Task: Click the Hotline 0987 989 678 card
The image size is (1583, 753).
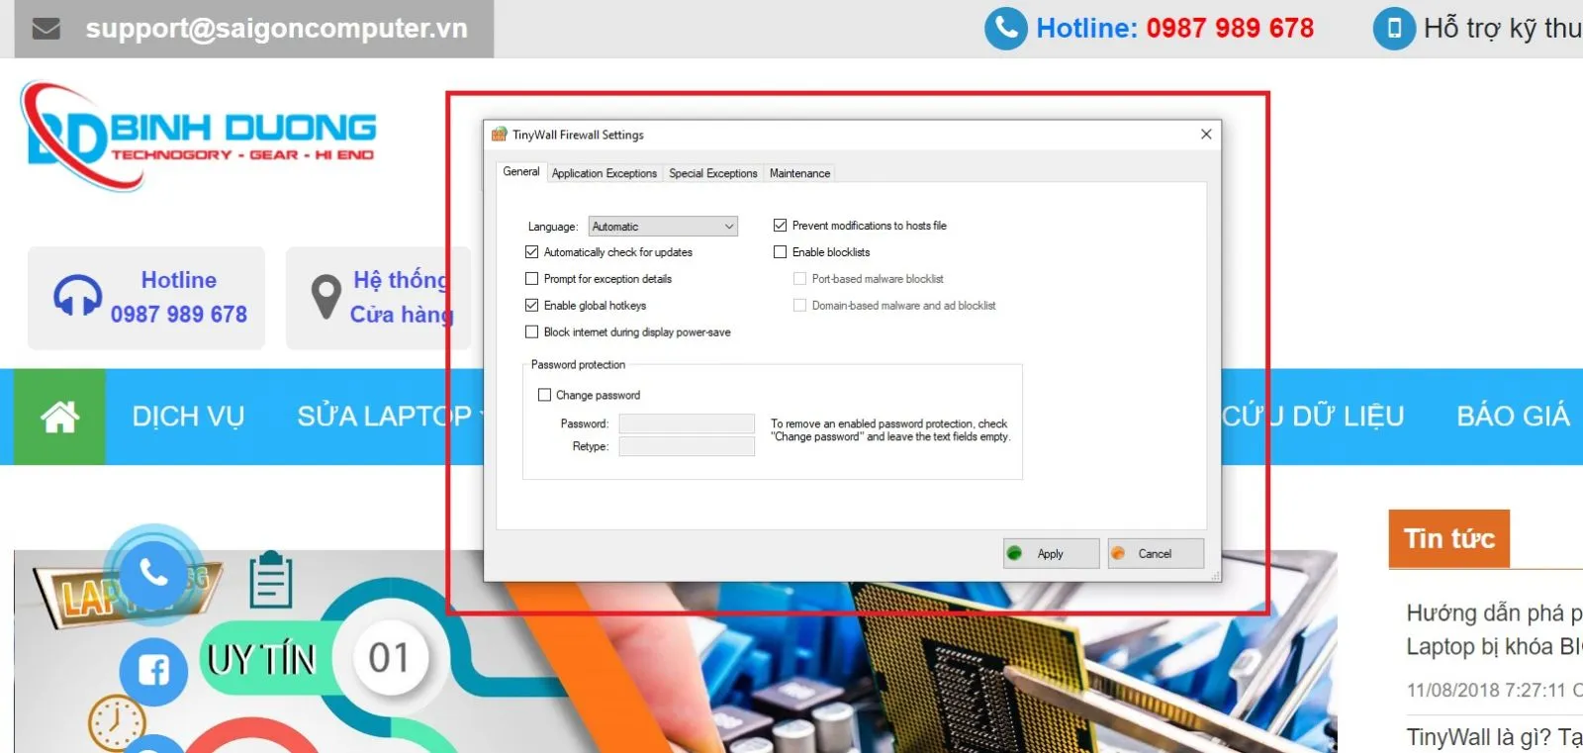Action: (146, 298)
